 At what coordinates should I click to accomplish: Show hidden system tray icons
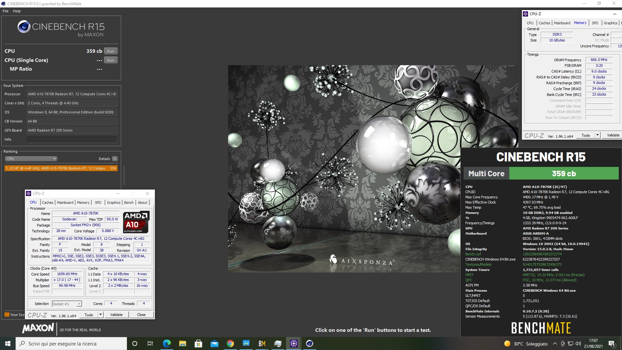(555, 344)
